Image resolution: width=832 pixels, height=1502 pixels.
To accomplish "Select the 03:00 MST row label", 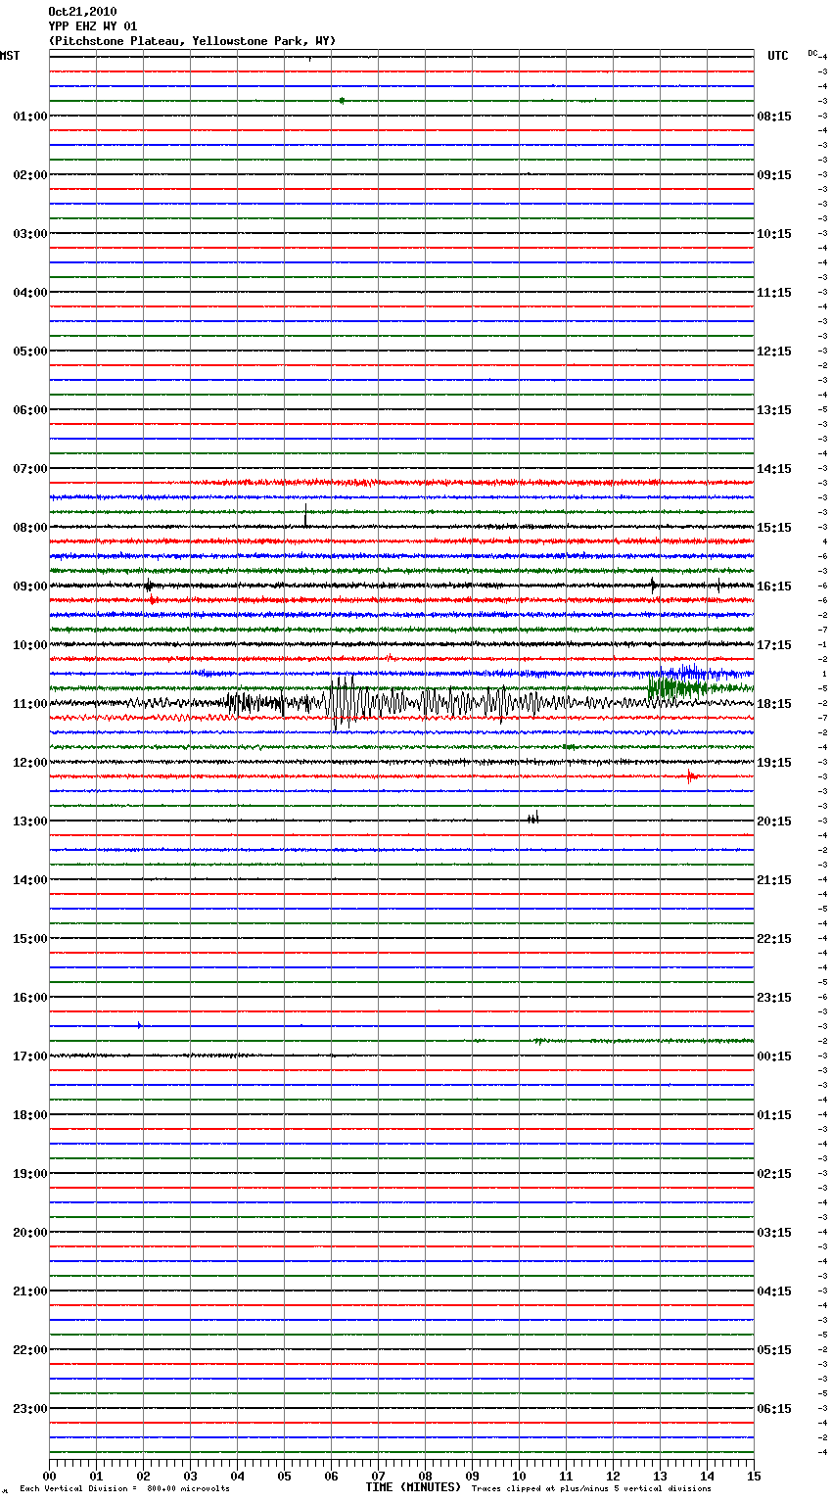I will (30, 234).
